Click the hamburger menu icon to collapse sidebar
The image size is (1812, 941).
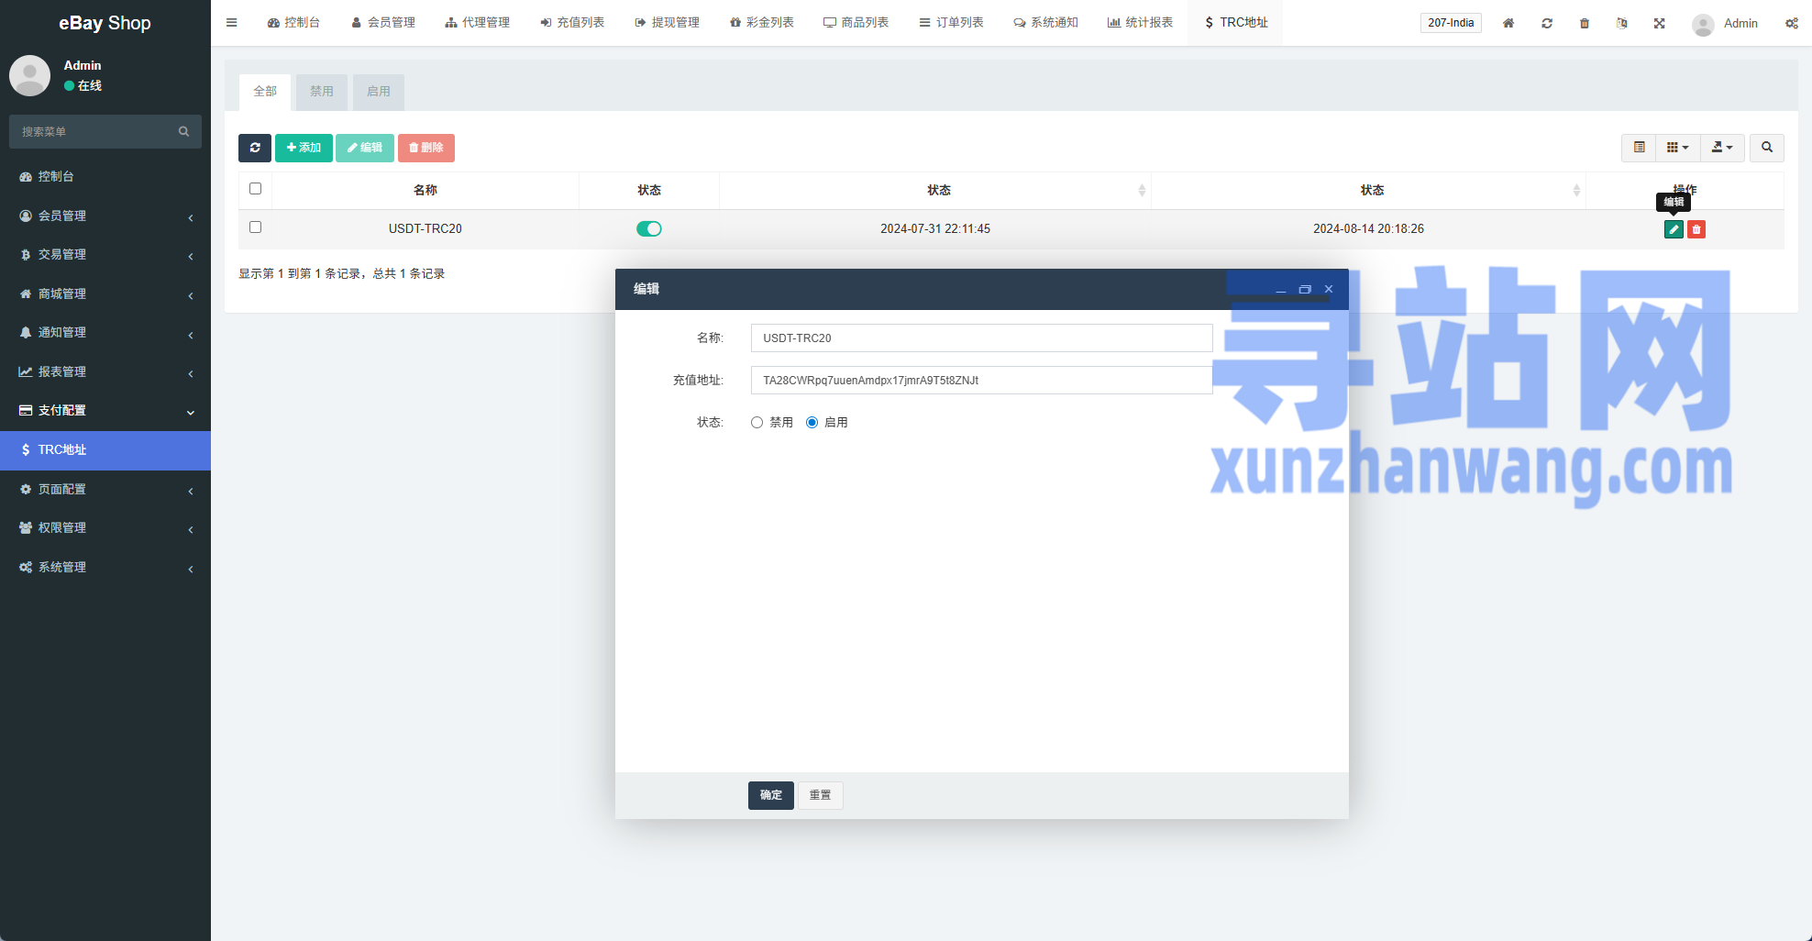coord(232,23)
